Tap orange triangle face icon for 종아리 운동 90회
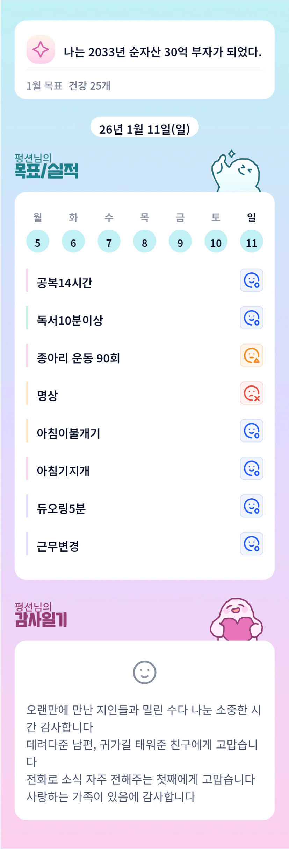 [x=251, y=355]
